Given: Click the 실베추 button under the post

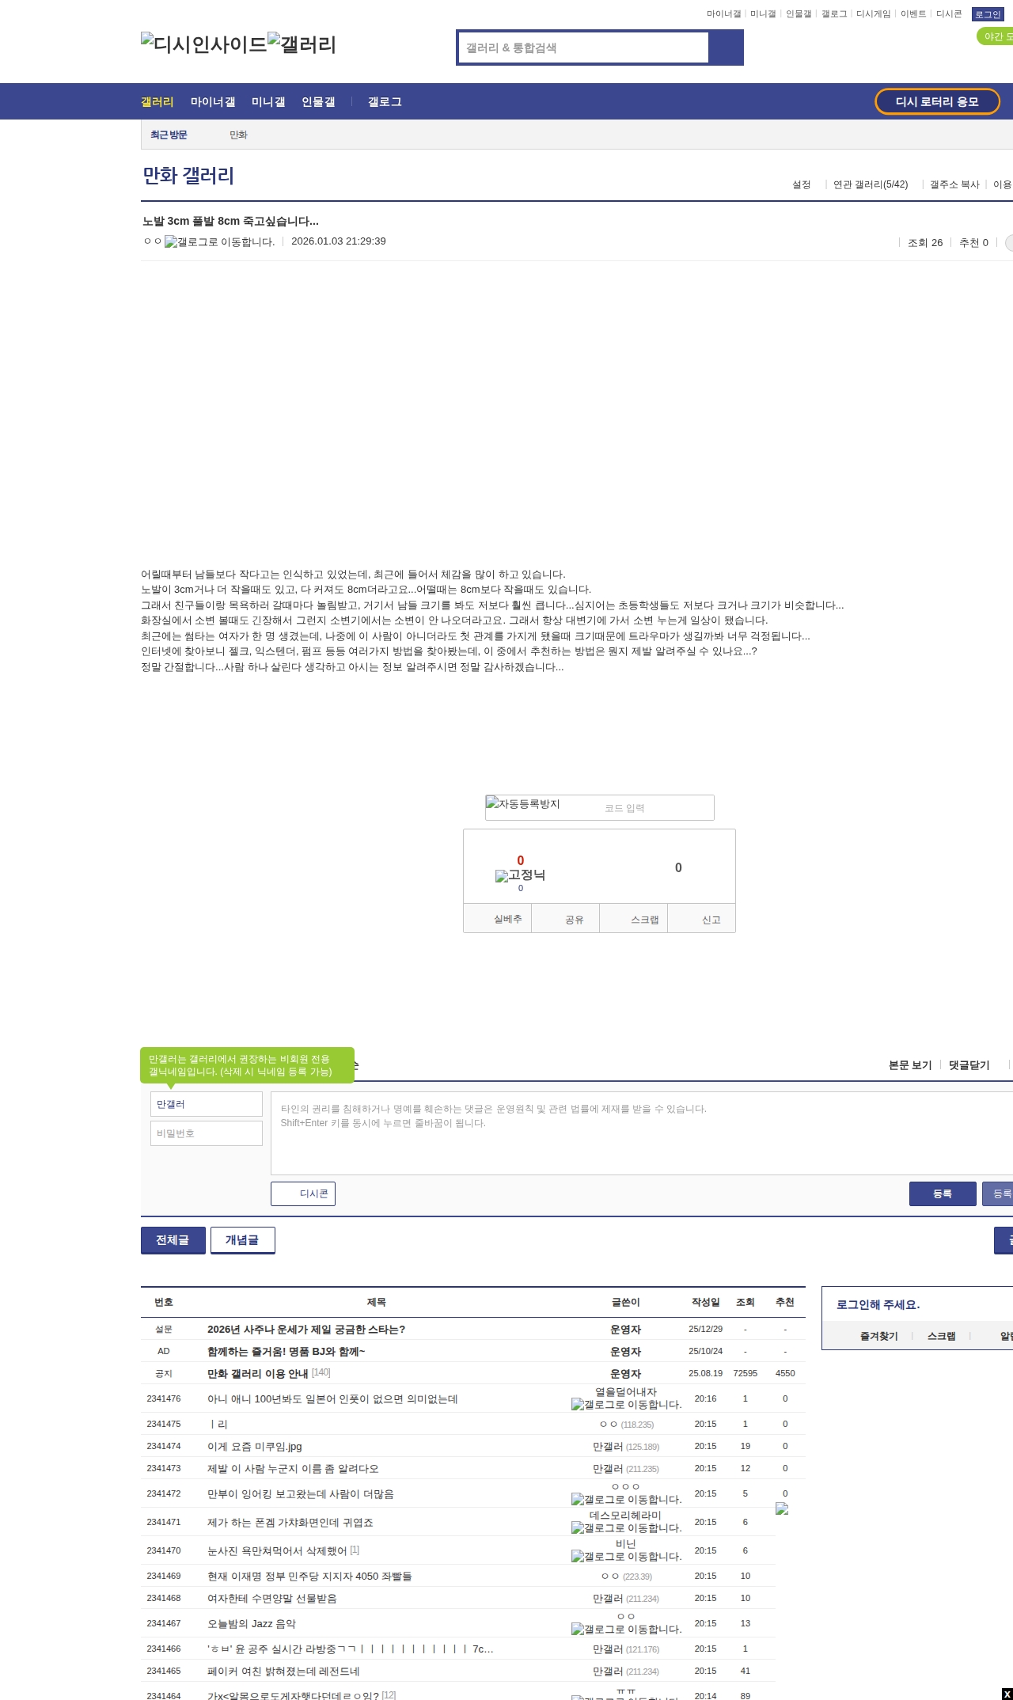Looking at the screenshot, I should pos(497,919).
